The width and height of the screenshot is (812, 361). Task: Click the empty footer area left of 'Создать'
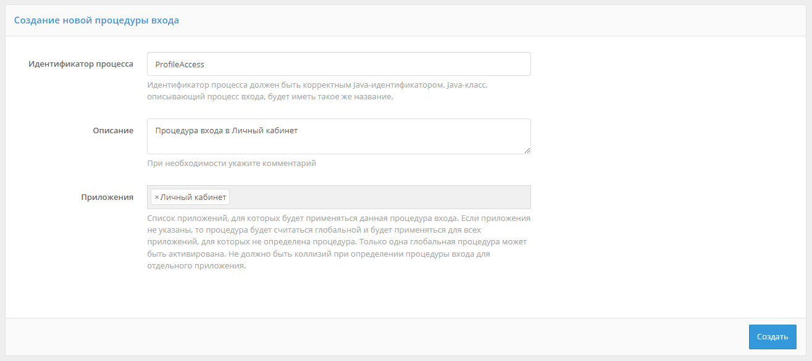point(370,337)
